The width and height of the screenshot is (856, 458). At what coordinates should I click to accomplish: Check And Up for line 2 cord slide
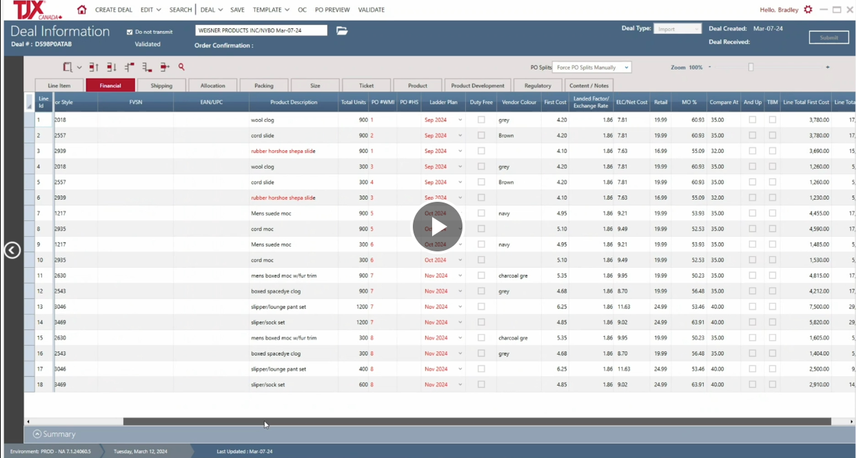pyautogui.click(x=753, y=136)
